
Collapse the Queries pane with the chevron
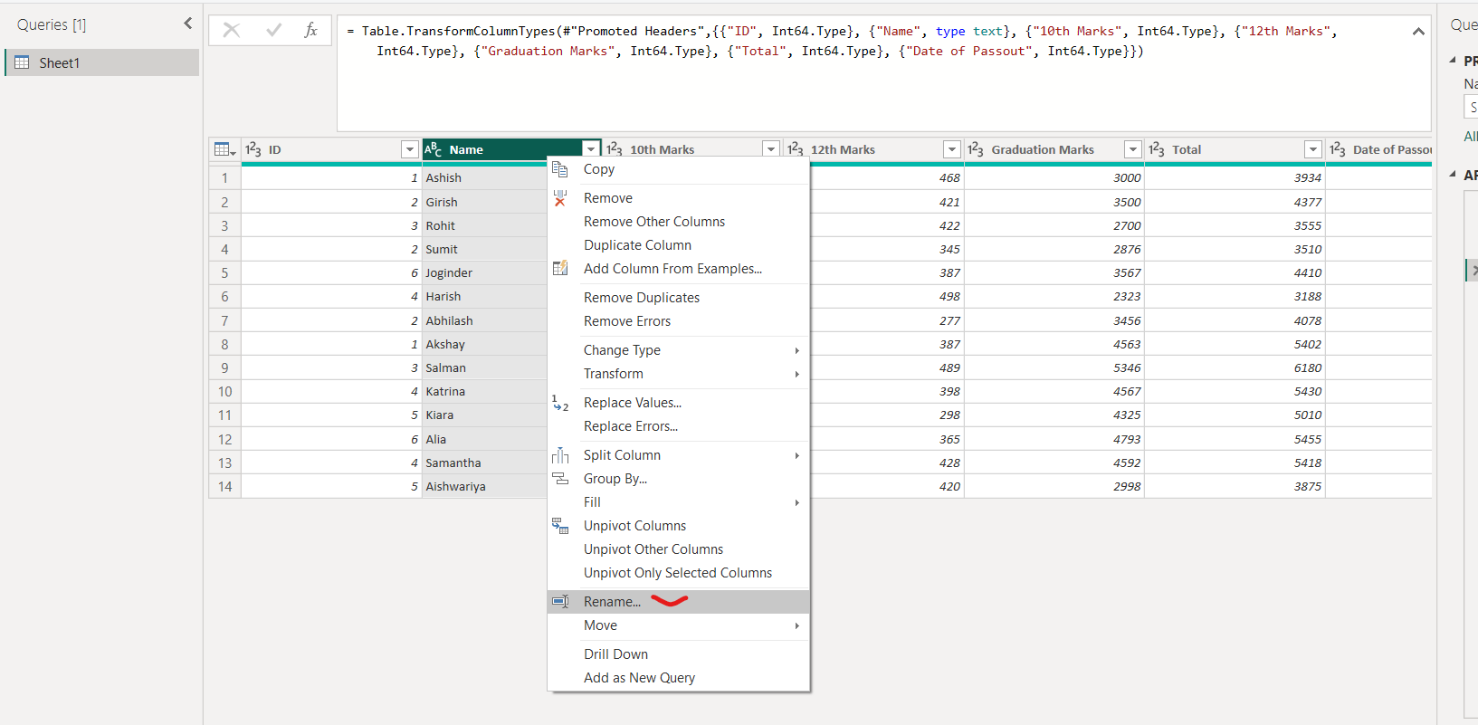(x=188, y=24)
